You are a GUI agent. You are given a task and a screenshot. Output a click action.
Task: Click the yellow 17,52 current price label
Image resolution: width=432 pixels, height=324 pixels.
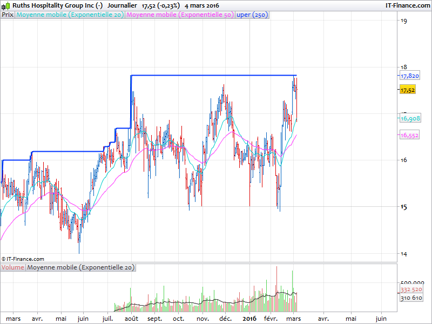[408, 90]
